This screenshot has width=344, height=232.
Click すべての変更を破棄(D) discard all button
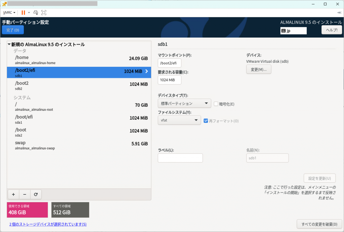(x=319, y=224)
